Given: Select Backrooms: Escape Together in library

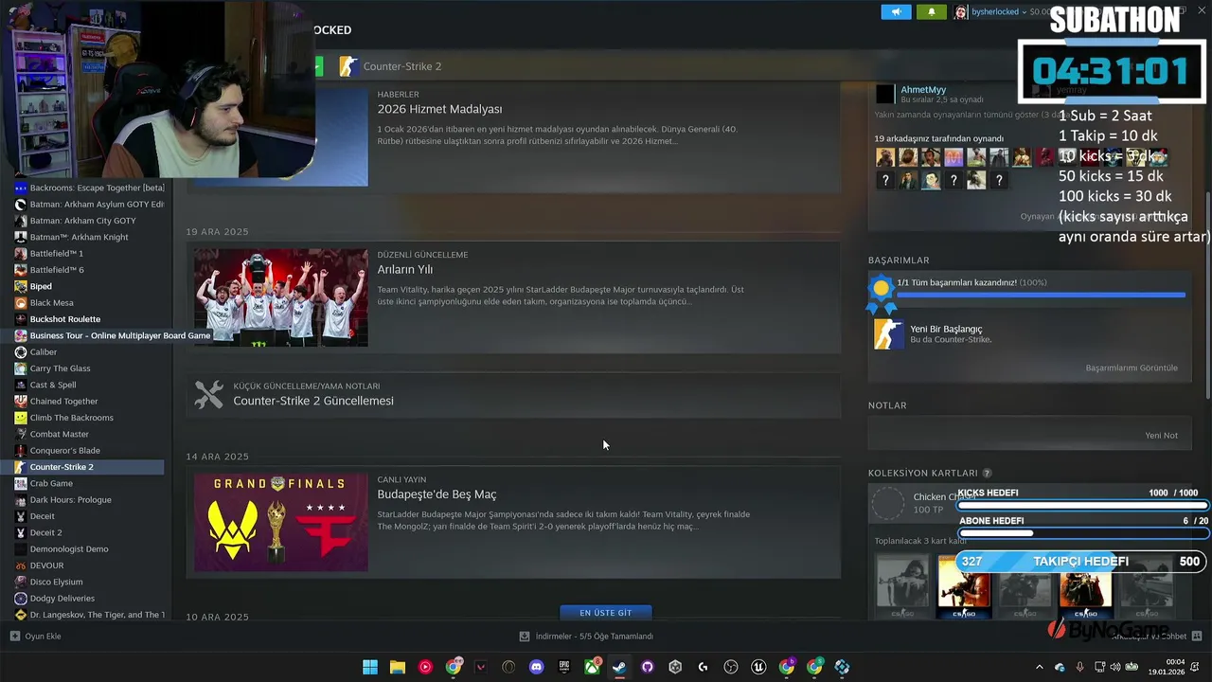Looking at the screenshot, I should 90,188.
